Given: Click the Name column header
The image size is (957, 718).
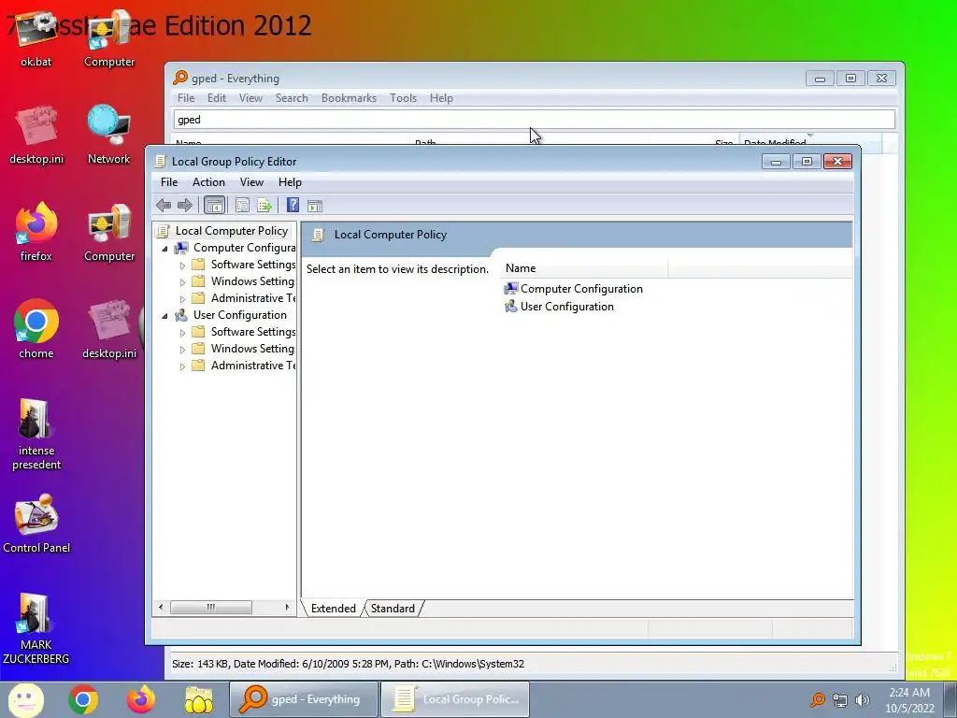Looking at the screenshot, I should (x=585, y=268).
